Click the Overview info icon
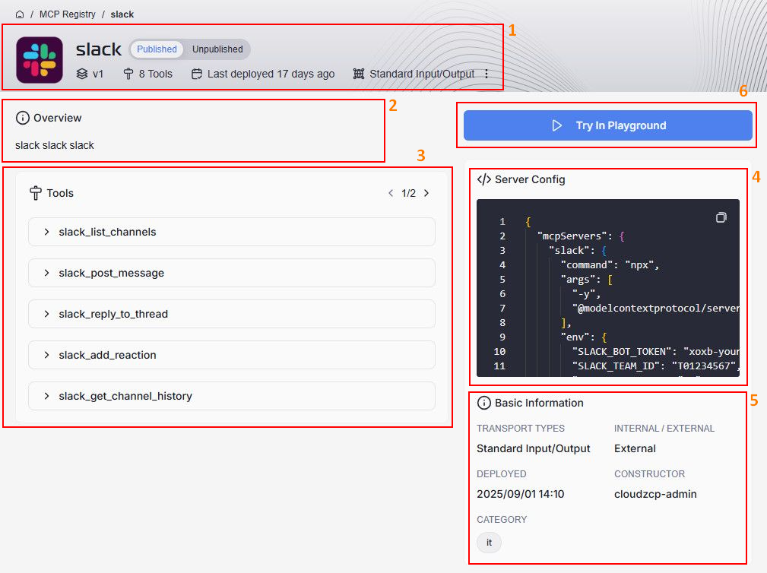767x573 pixels. pyautogui.click(x=23, y=118)
